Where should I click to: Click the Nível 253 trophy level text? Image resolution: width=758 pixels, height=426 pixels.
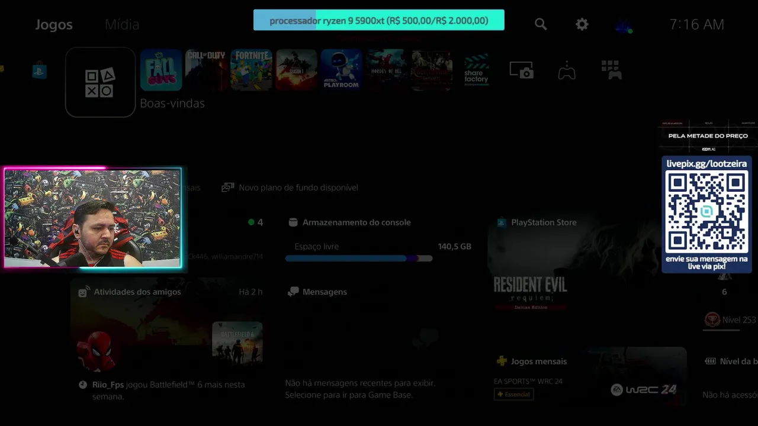739,319
